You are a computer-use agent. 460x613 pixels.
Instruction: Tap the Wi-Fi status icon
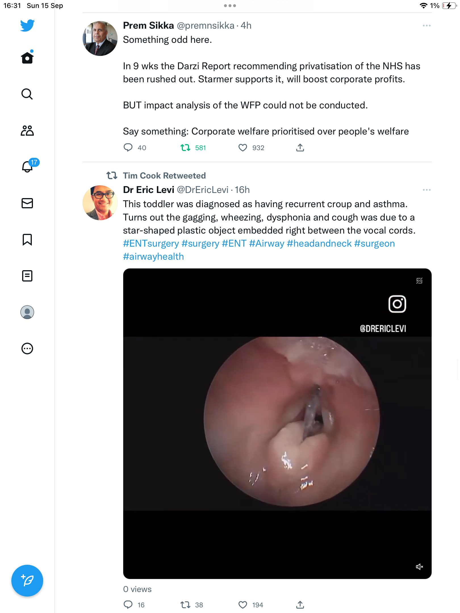click(x=423, y=6)
